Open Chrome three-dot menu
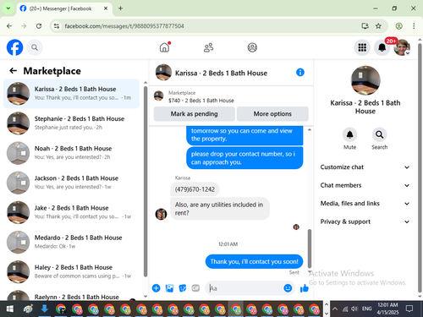The height and width of the screenshot is (317, 423). coord(414,26)
